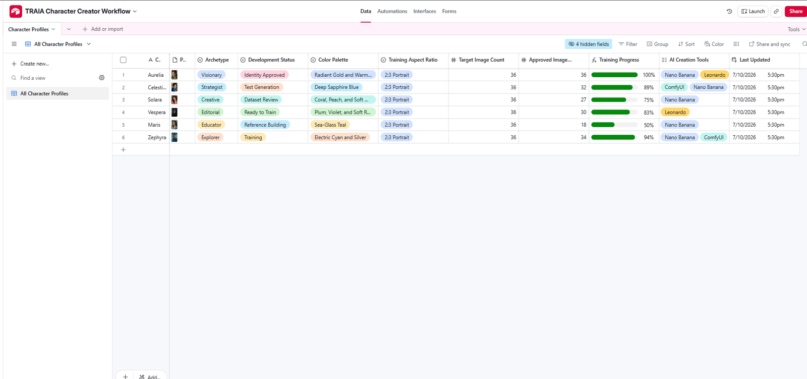Screen dimensions: 807x379
Task: Click the Launch button
Action: pos(753,11)
